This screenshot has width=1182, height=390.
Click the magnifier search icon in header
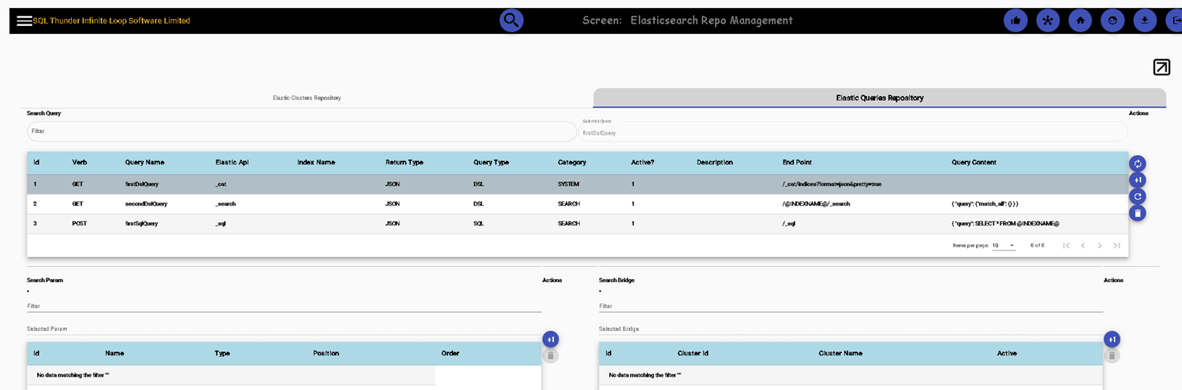click(511, 20)
